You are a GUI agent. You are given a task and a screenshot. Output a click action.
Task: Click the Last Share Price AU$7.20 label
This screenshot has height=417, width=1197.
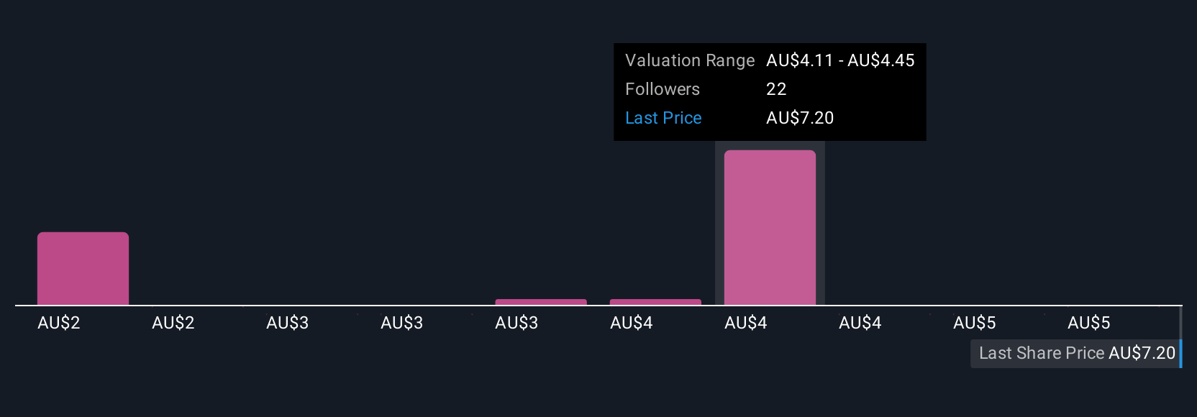[x=1076, y=353]
